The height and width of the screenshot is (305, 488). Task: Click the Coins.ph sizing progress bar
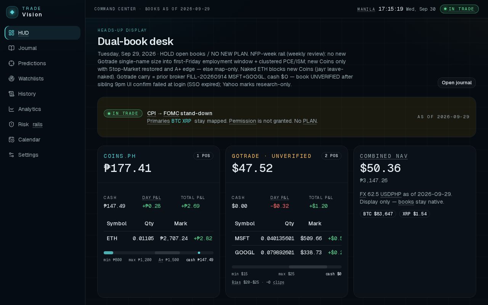click(x=159, y=253)
